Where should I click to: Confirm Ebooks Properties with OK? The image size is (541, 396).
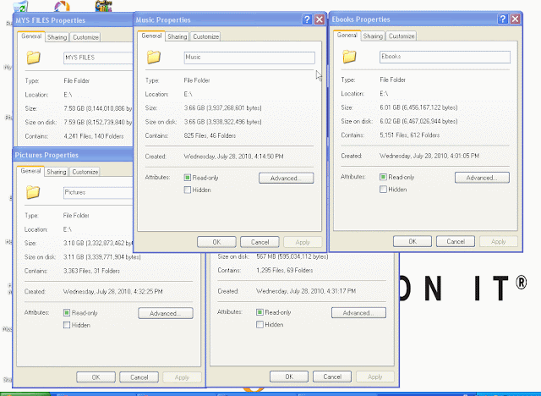pyautogui.click(x=413, y=241)
